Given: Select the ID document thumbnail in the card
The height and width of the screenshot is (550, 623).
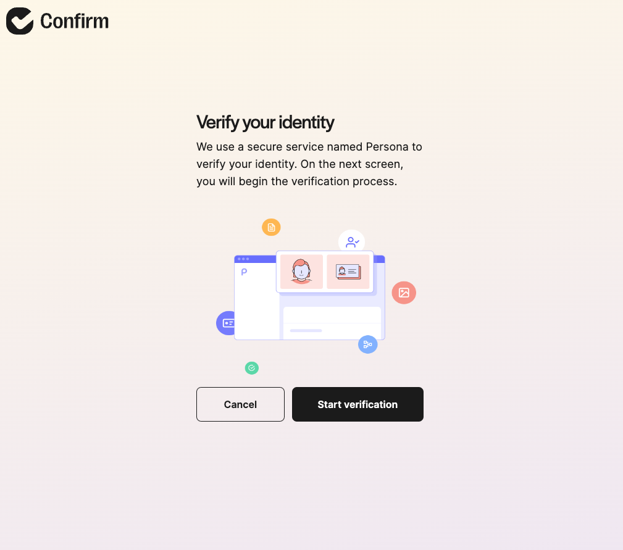Looking at the screenshot, I should pyautogui.click(x=348, y=271).
